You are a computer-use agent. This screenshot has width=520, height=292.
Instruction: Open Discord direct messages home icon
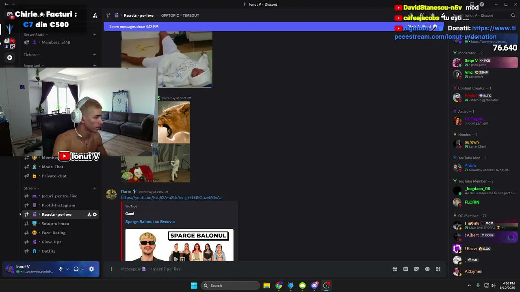coord(10,15)
